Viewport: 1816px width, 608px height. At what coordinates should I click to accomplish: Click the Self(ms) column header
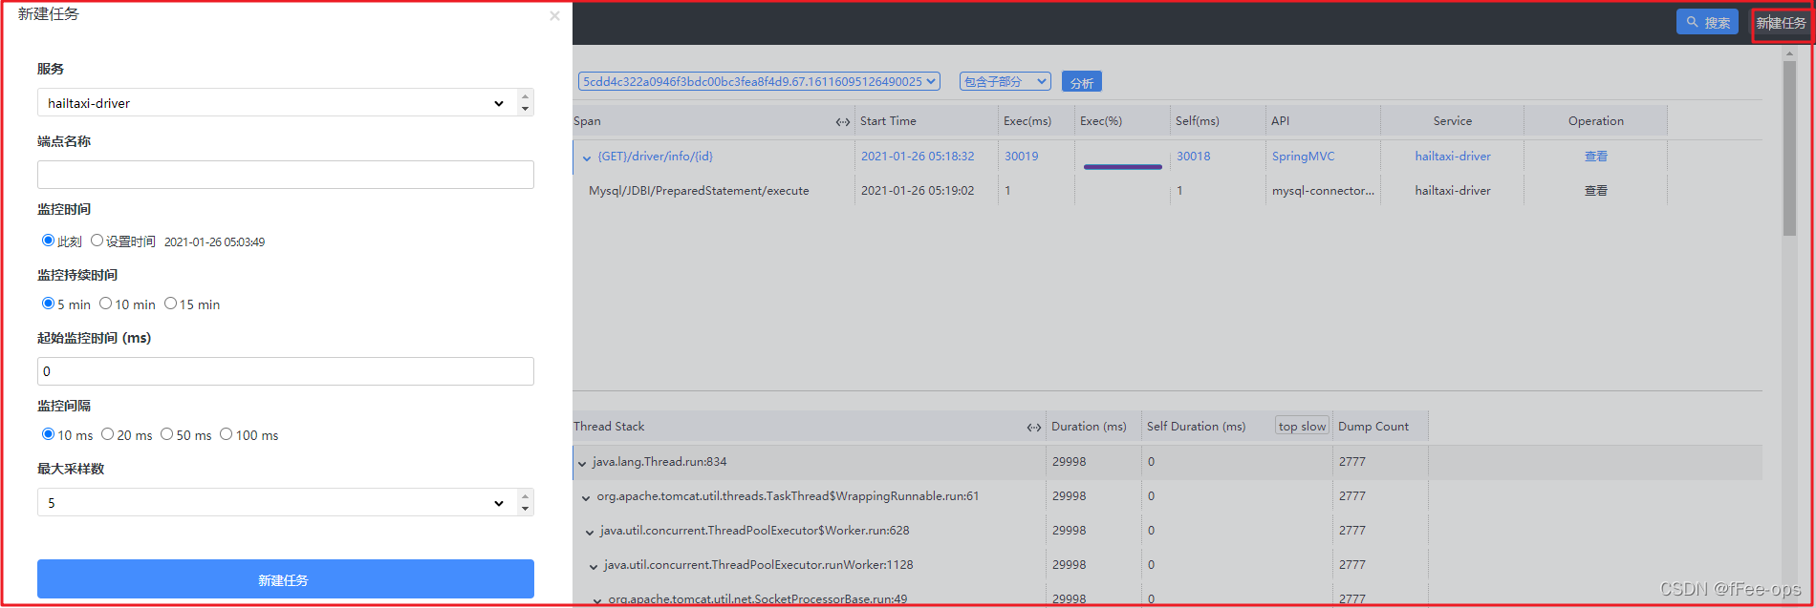[1198, 121]
